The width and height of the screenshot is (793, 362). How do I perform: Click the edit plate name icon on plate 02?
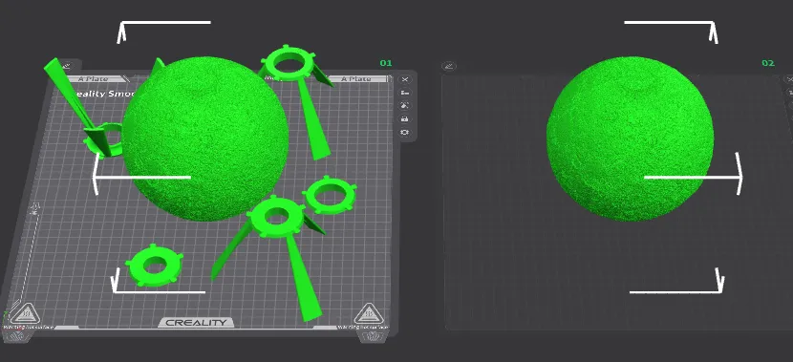click(x=449, y=66)
